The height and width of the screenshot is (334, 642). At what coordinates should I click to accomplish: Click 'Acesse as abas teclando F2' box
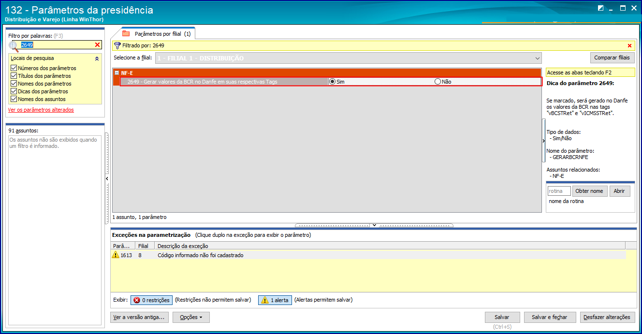coord(590,73)
